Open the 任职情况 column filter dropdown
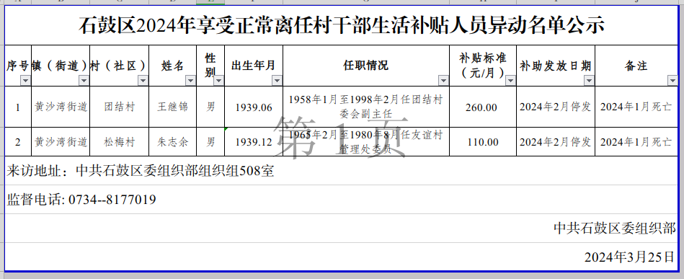 444,80
